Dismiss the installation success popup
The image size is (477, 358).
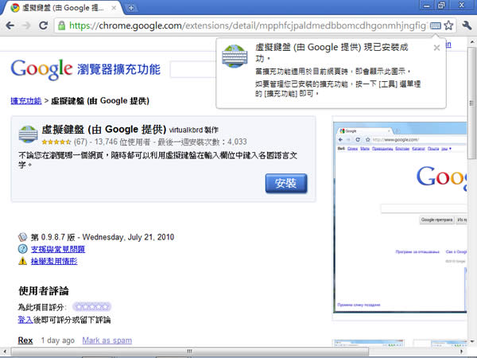(436, 48)
